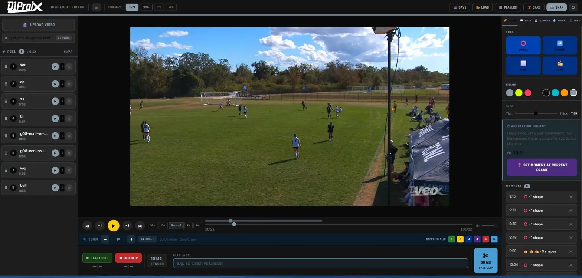Screen dimensions: 582x278
Task: Step back one frame
Action: pyautogui.click(x=100, y=226)
